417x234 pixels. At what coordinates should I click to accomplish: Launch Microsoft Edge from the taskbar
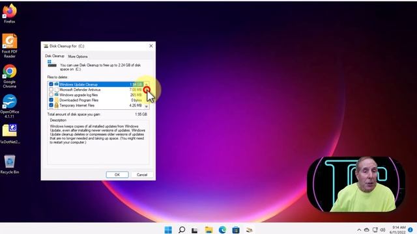tap(222, 229)
